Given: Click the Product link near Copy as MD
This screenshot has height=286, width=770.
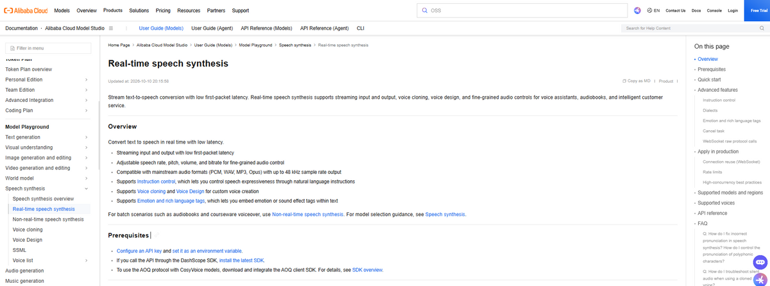Looking at the screenshot, I should [x=666, y=81].
